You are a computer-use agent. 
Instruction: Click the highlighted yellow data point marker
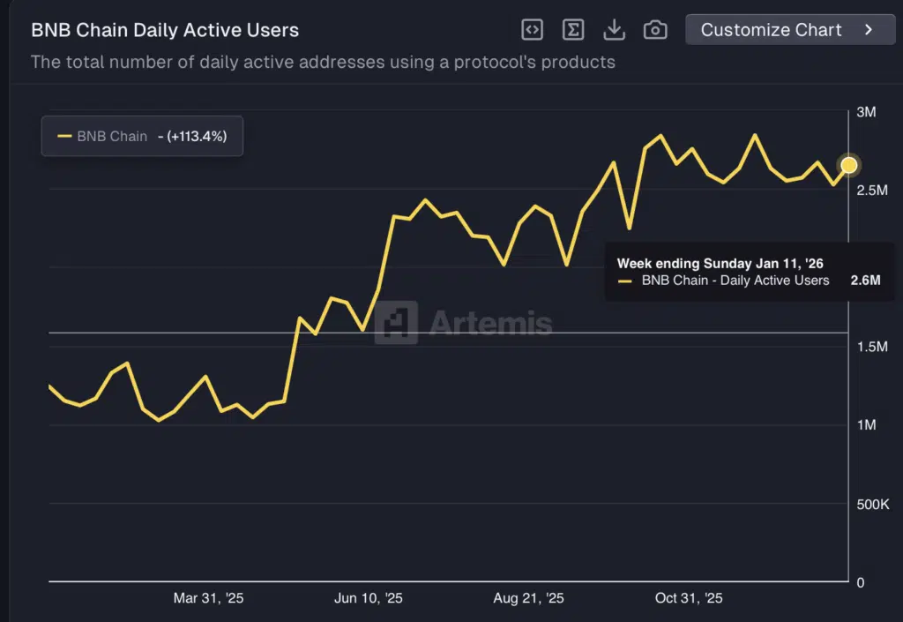(x=849, y=165)
